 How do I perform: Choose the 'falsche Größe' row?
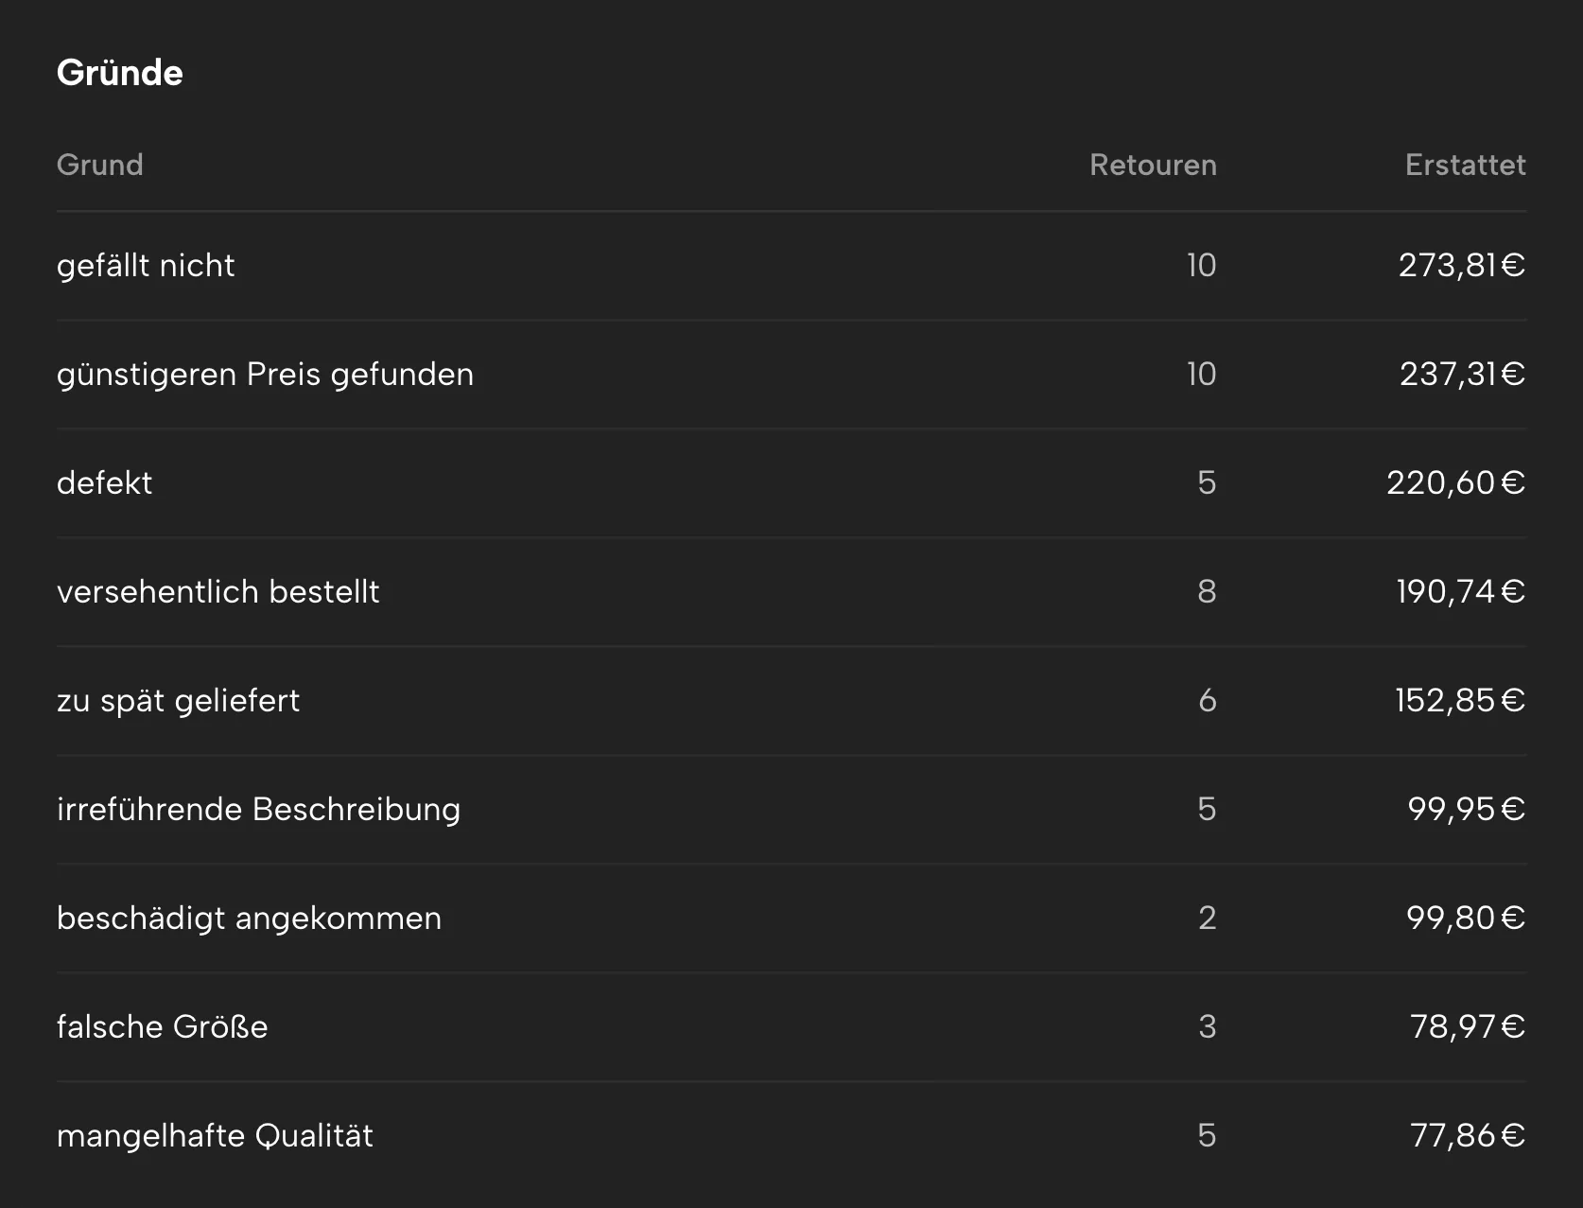(x=791, y=1027)
